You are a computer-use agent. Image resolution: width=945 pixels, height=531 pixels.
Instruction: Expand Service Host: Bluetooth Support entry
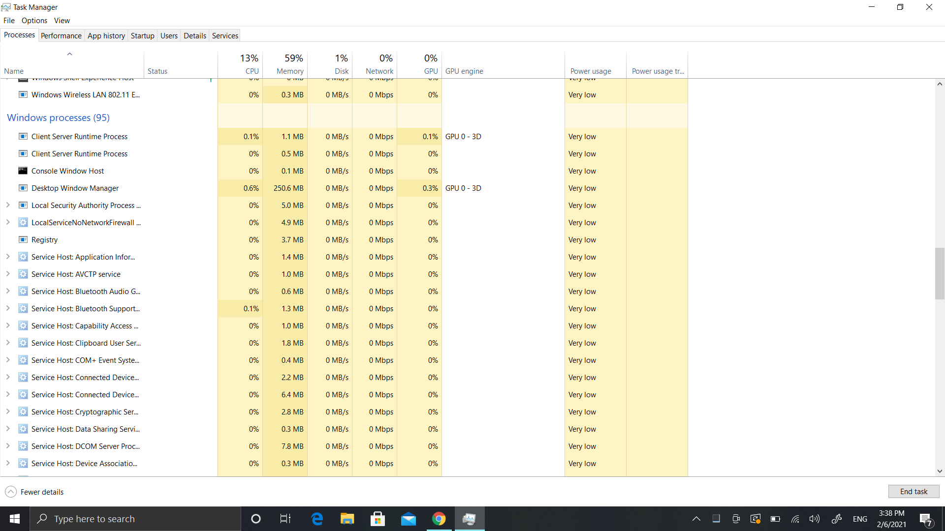tap(8, 308)
